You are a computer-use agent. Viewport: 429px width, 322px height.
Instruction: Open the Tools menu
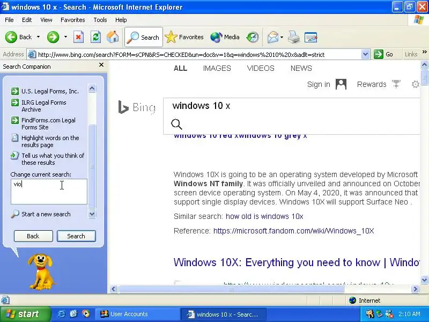[x=100, y=20]
